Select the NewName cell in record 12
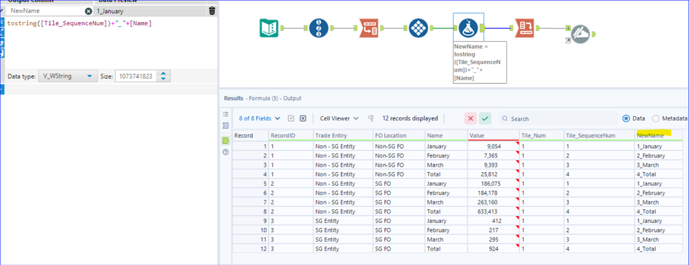The height and width of the screenshot is (265, 689). (x=659, y=248)
